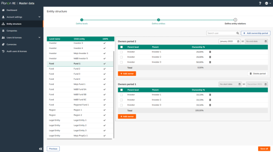Viewport: 273px width, 152px height.
Task: Delete Investor 3 owner in period 1
Action: tap(210, 105)
